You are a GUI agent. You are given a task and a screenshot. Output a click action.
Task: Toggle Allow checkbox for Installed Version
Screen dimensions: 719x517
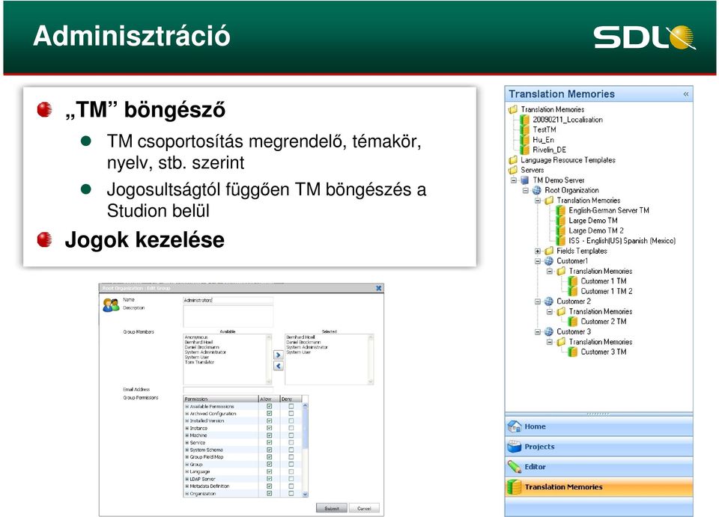[269, 420]
